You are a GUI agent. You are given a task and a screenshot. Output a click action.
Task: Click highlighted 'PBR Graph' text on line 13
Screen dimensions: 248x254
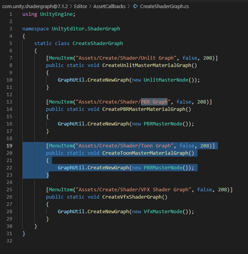click(x=154, y=102)
